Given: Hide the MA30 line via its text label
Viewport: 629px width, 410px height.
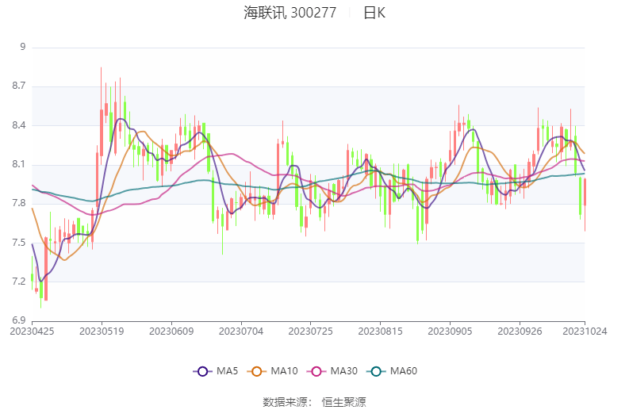Looking at the screenshot, I should coord(344,371).
